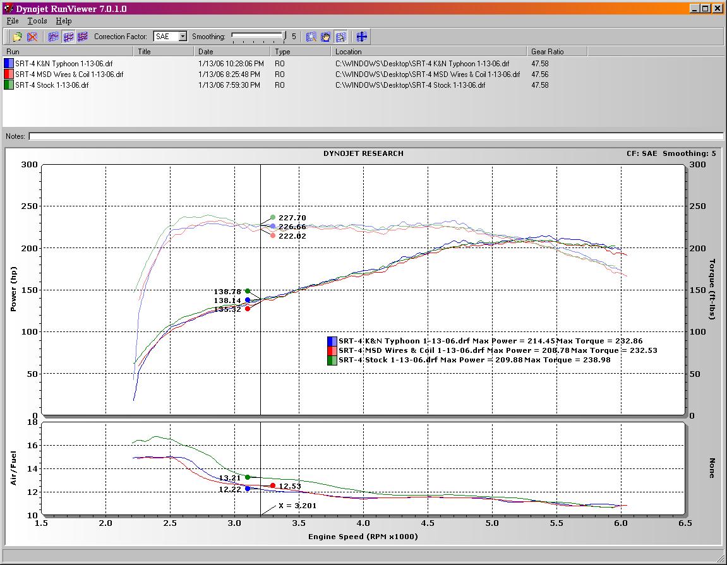
Task: Select run SRT-4 MSD Wires & Coil 1-13-06.drf
Action: click(x=69, y=74)
